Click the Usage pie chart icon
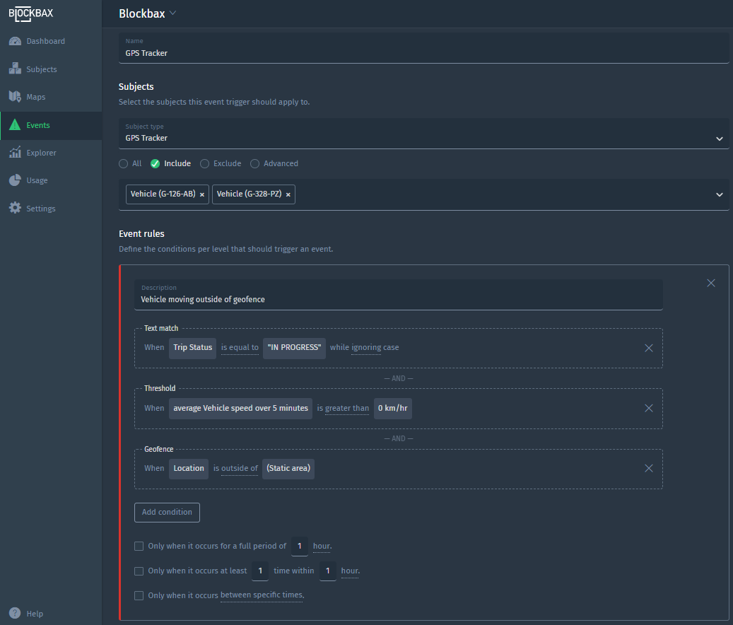Screen dimensions: 733x625 tap(15, 180)
